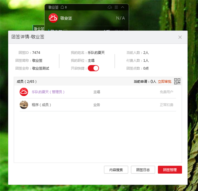Viewport: 198px width, 191px height.
Task: Click the N/A text in 敬业签 panel
Action: click(120, 18)
